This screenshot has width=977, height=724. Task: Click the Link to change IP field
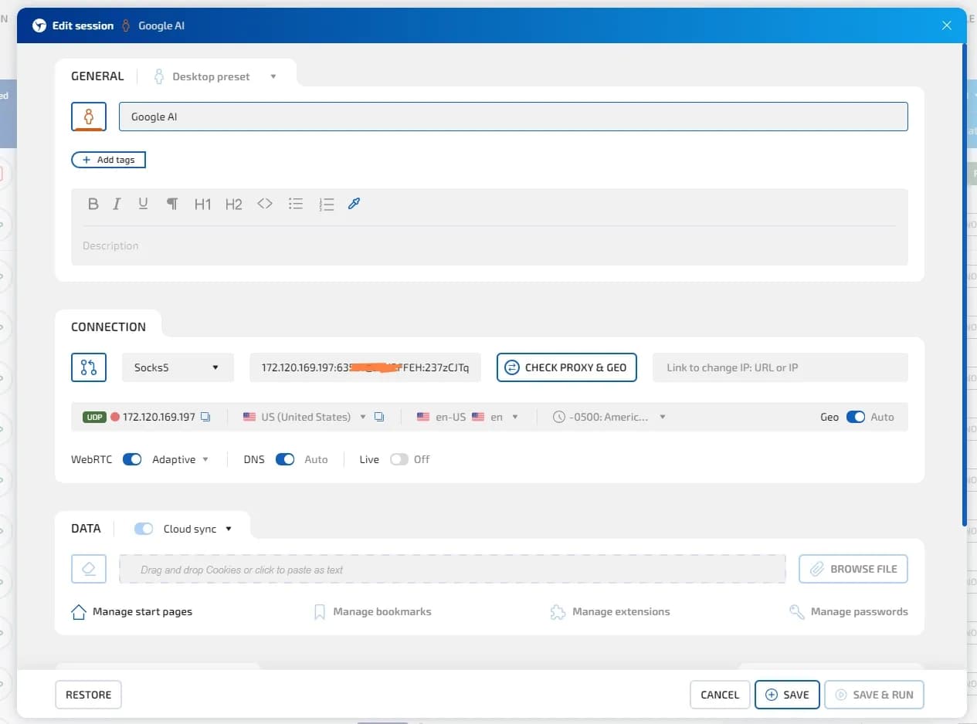point(780,367)
